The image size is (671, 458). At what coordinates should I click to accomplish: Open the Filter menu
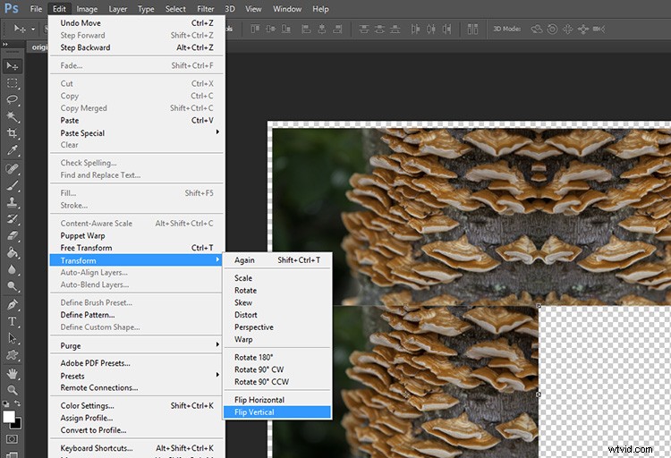point(206,9)
